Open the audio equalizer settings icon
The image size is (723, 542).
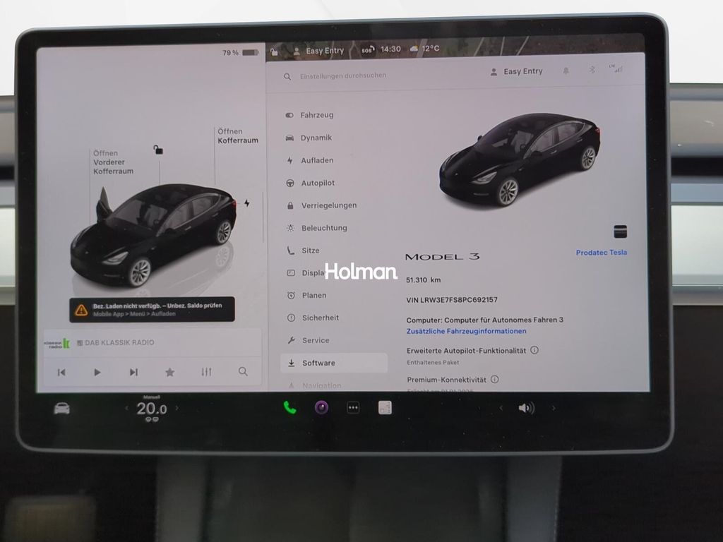point(206,371)
